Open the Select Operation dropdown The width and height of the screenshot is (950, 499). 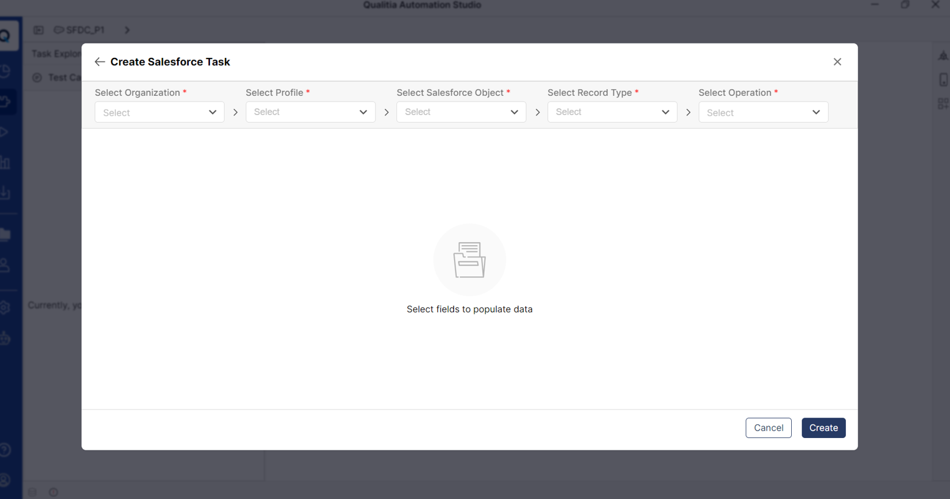[763, 112]
